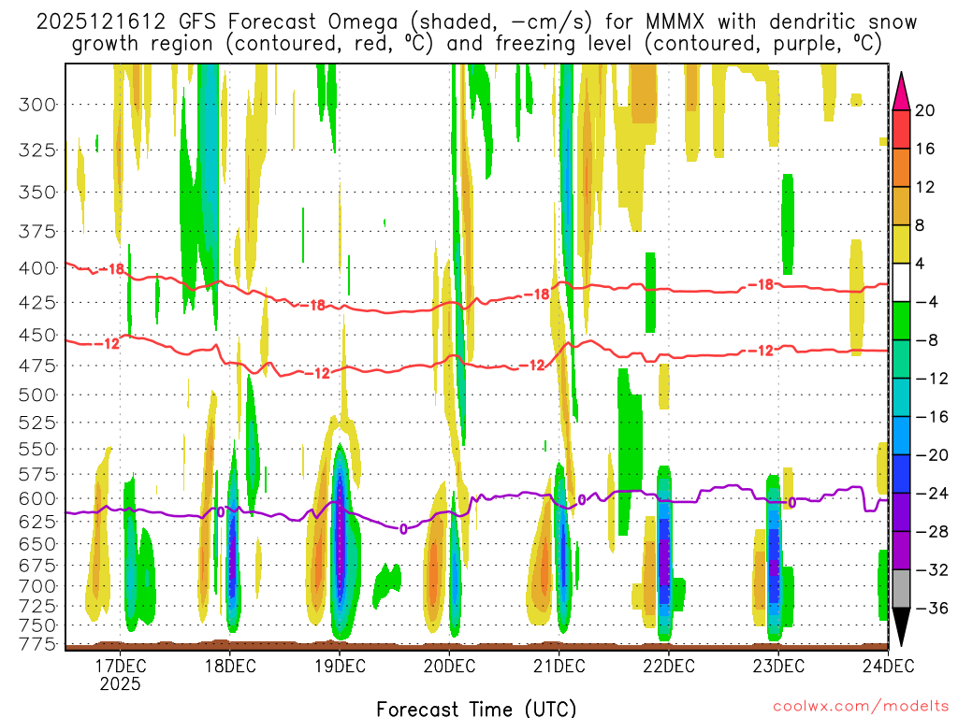Click the 500 pressure level label
Image resolution: width=958 pixels, height=718 pixels.
pyautogui.click(x=37, y=395)
